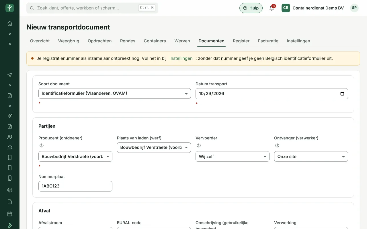Open the Weegbrug tab
Viewport: 367px width, 229px height.
[69, 41]
